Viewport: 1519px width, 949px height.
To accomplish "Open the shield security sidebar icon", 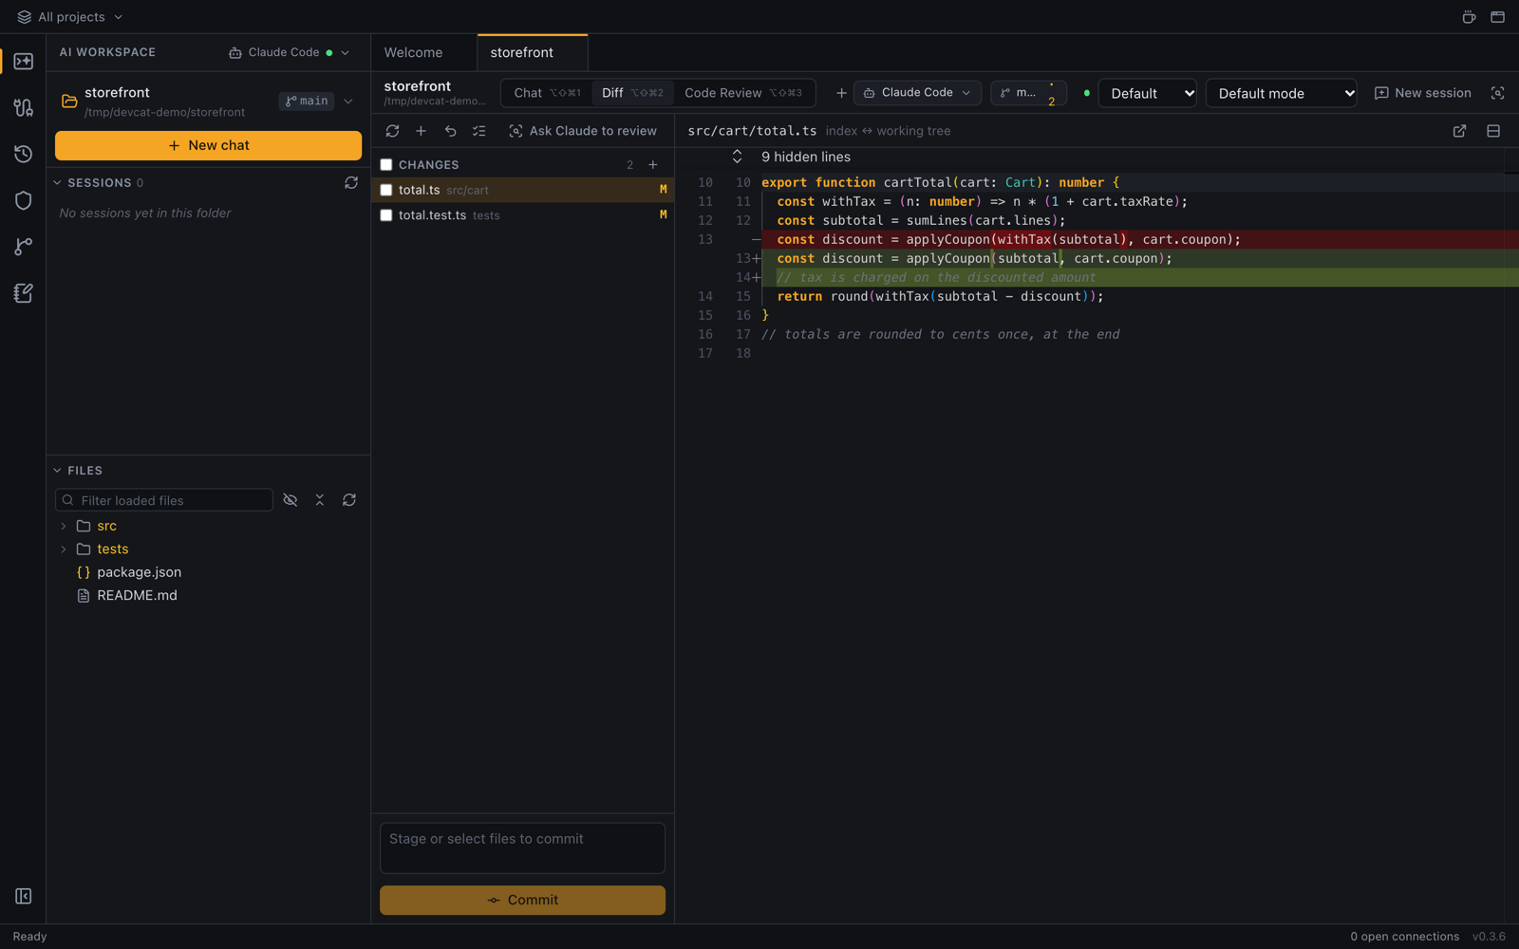I will [24, 200].
